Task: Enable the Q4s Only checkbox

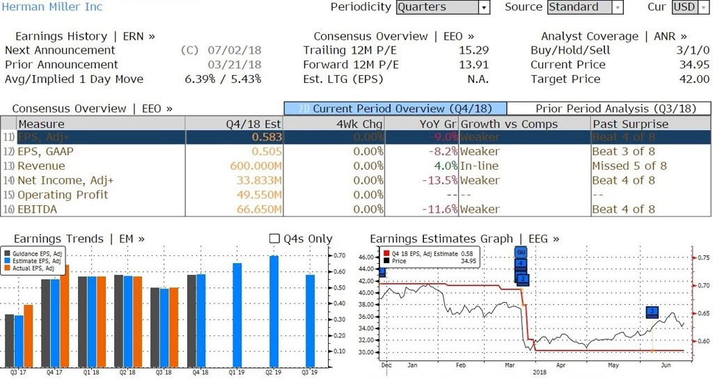Action: click(274, 239)
